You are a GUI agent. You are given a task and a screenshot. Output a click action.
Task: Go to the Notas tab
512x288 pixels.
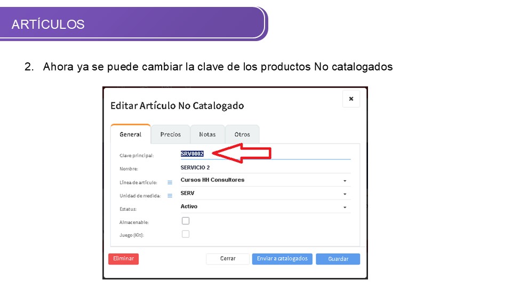tap(207, 134)
